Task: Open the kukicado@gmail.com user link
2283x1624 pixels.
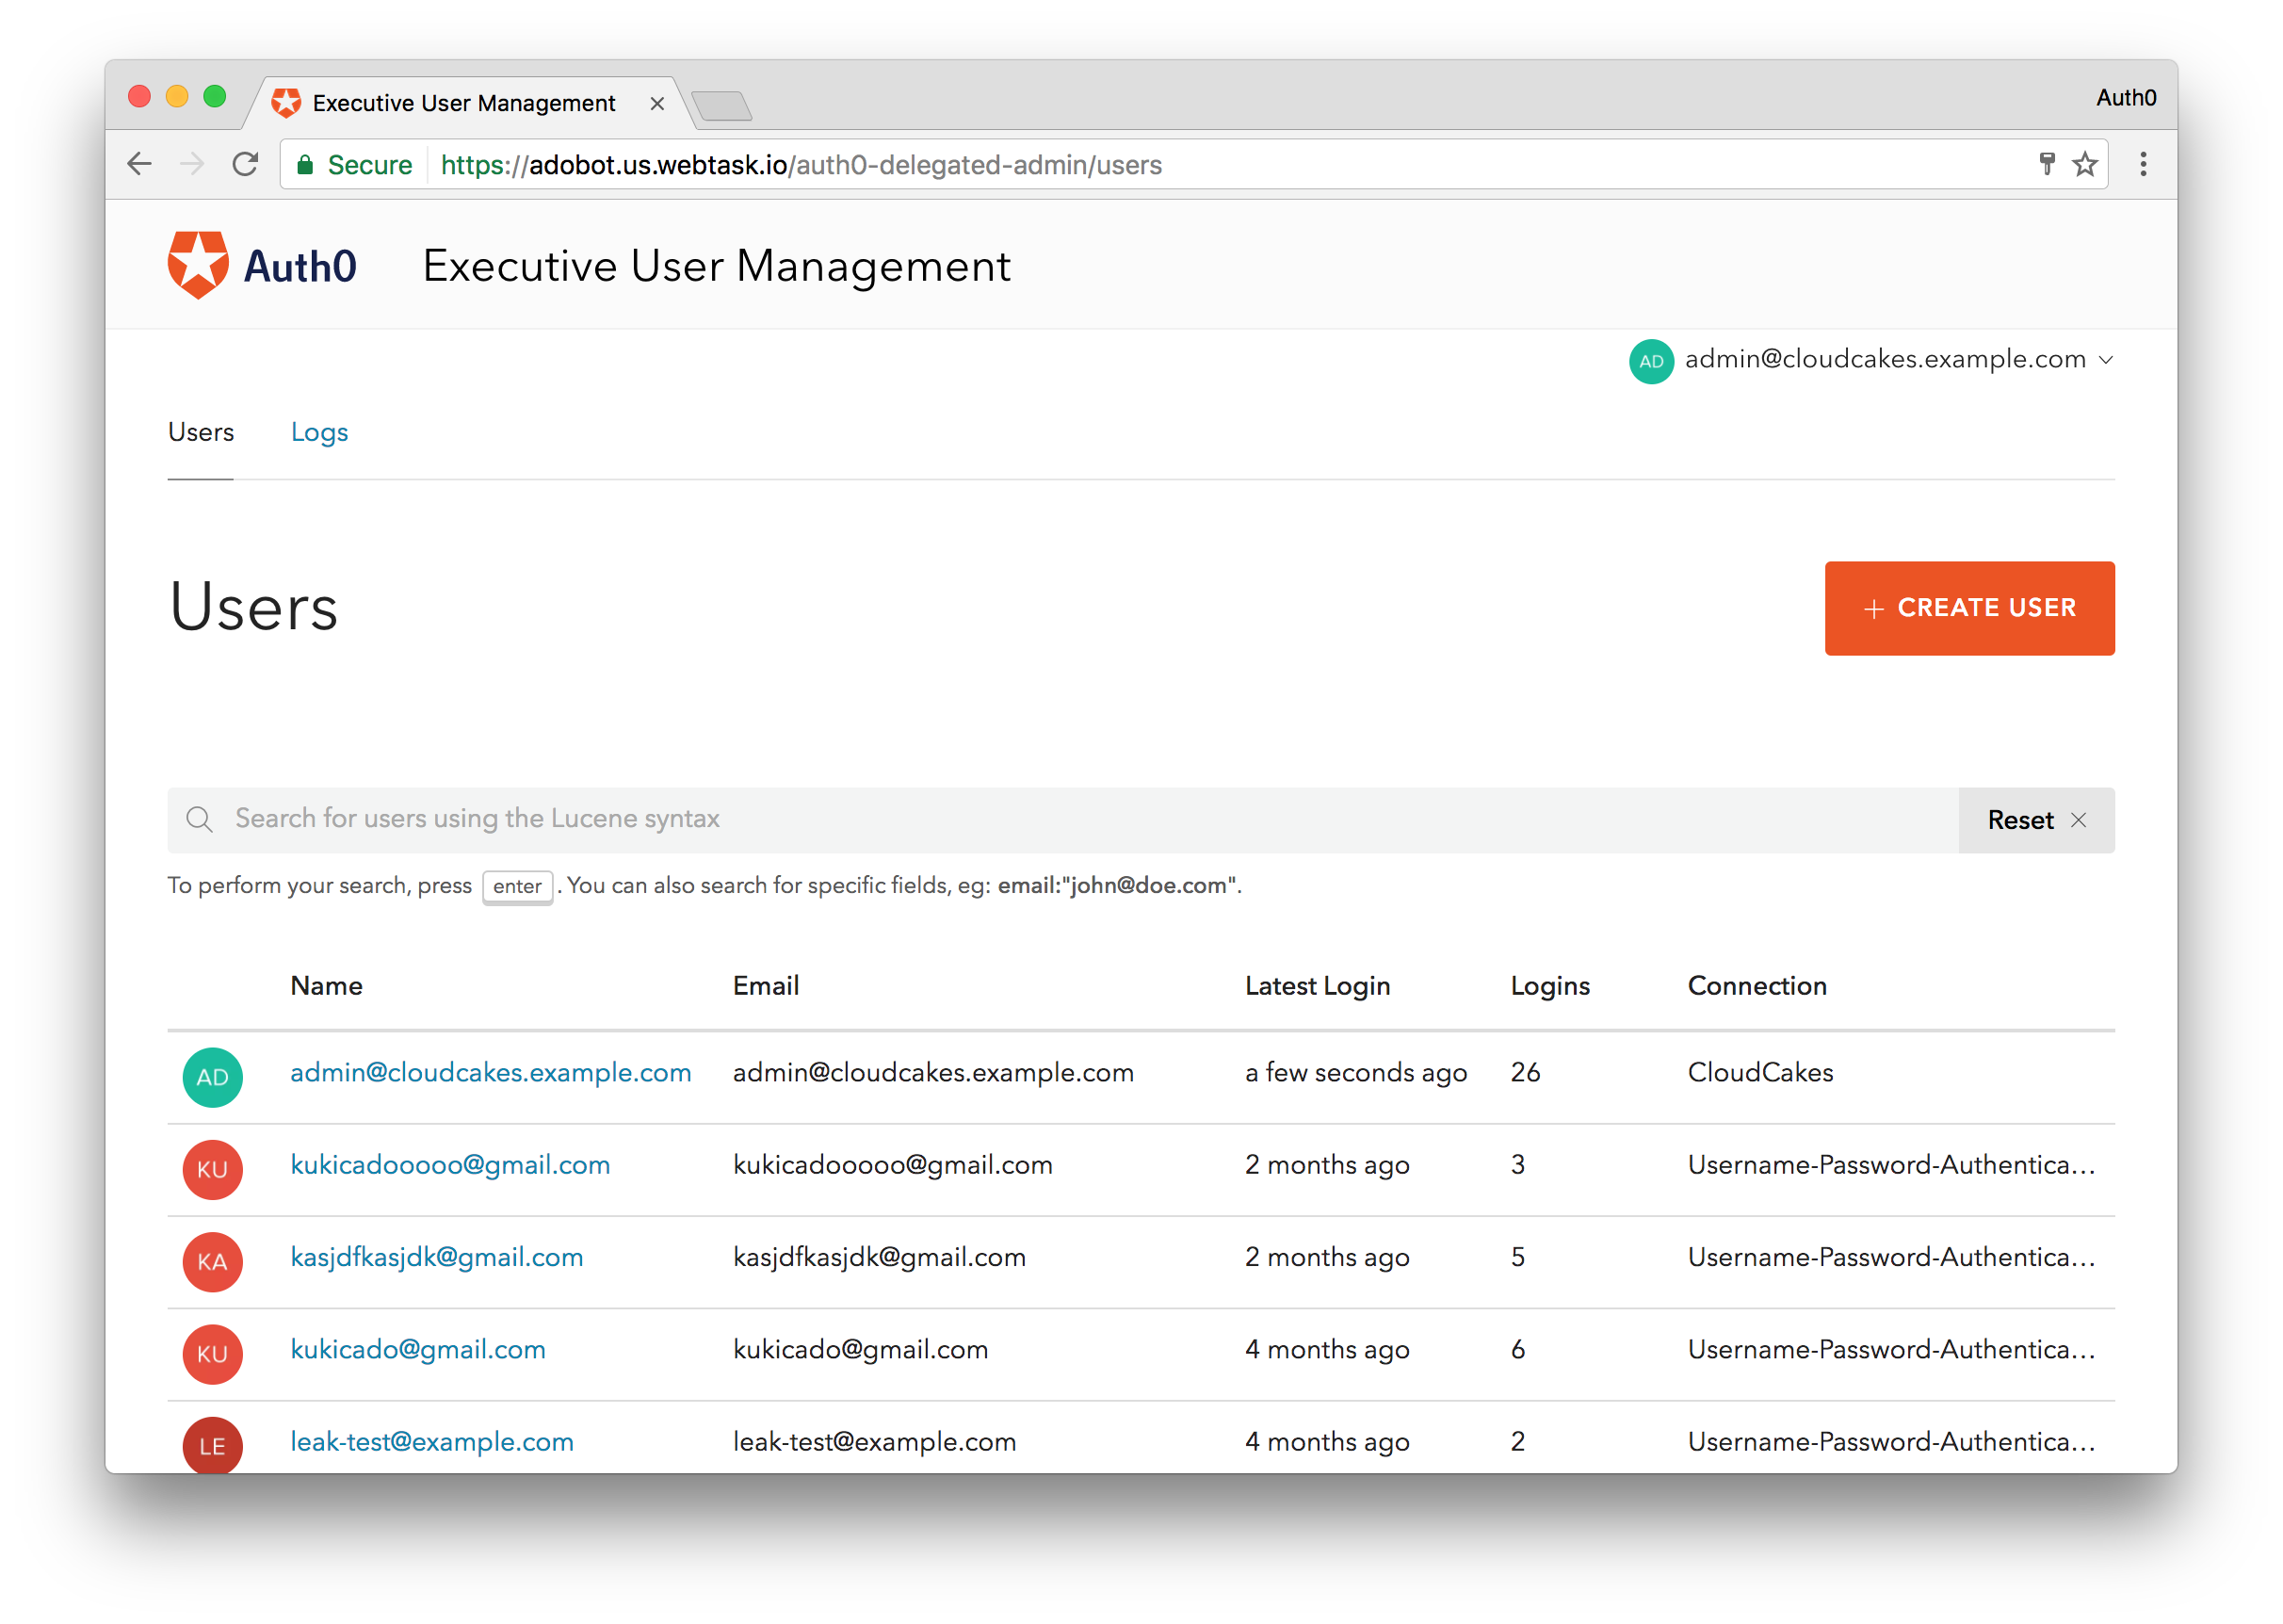Action: (x=418, y=1349)
